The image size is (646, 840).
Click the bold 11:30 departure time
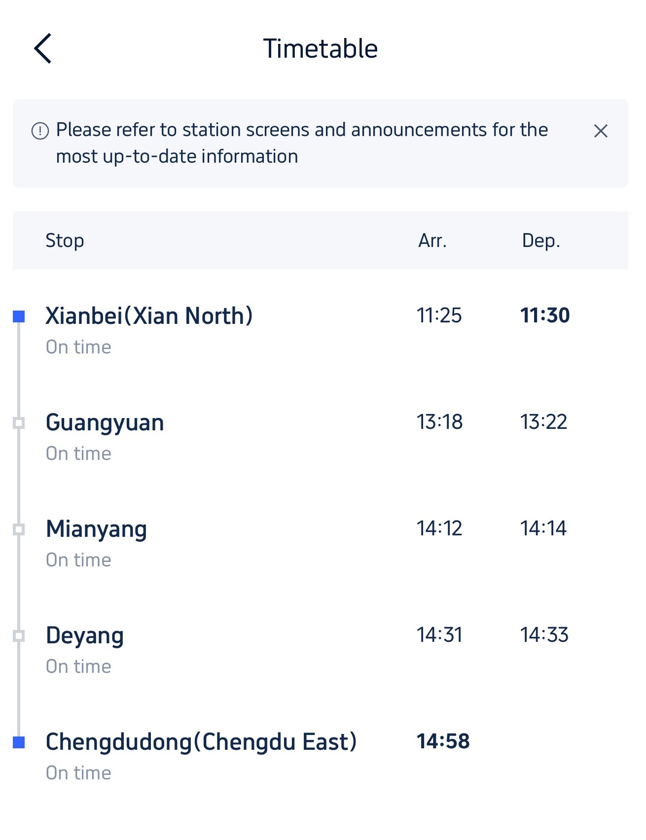pyautogui.click(x=545, y=315)
